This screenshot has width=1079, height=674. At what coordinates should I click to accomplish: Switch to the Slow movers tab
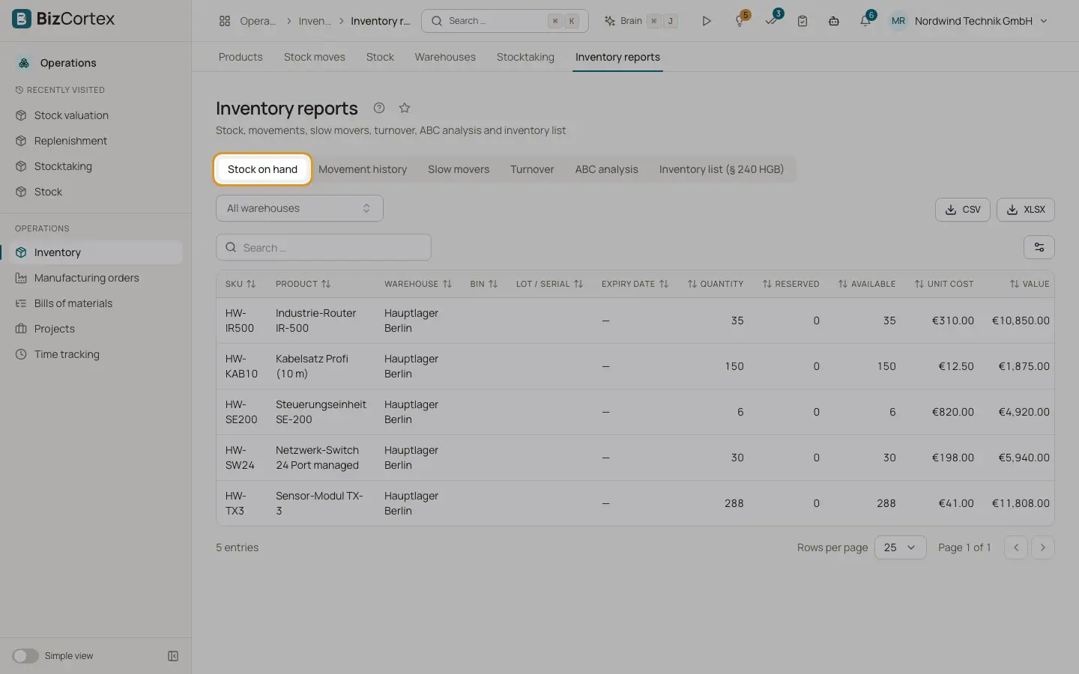click(x=459, y=169)
